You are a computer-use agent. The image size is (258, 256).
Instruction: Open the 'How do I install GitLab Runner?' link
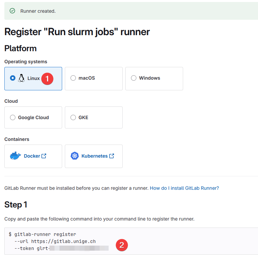184,188
